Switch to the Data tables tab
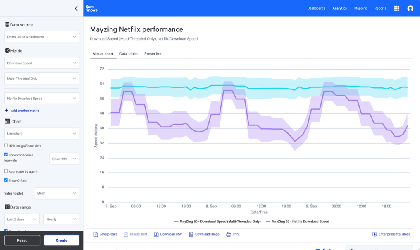The width and height of the screenshot is (420, 250). pos(129,54)
